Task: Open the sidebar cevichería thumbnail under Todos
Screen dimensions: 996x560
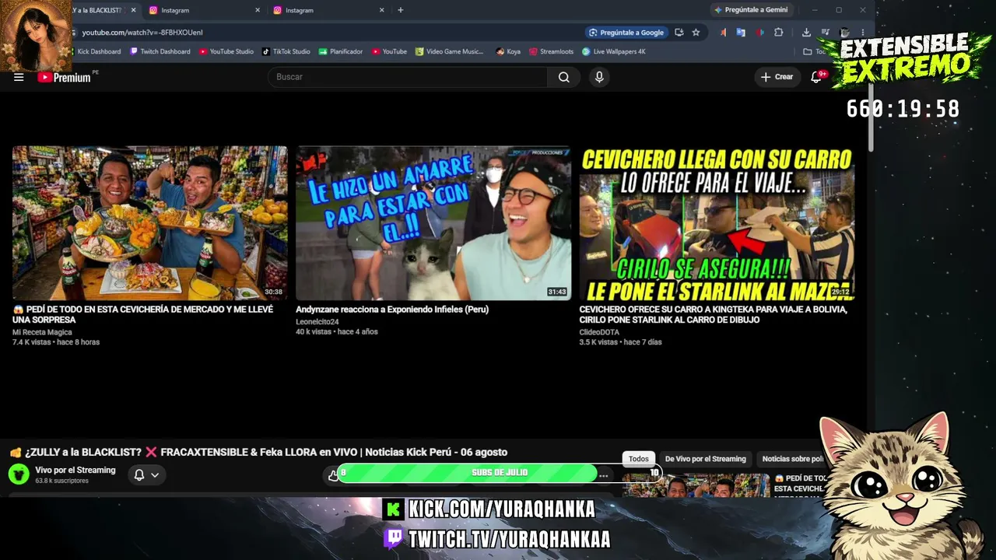Action: click(x=696, y=485)
